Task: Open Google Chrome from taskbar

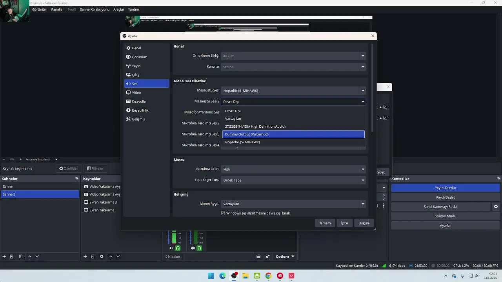Action: coord(268,276)
